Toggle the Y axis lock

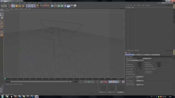point(31,6)
